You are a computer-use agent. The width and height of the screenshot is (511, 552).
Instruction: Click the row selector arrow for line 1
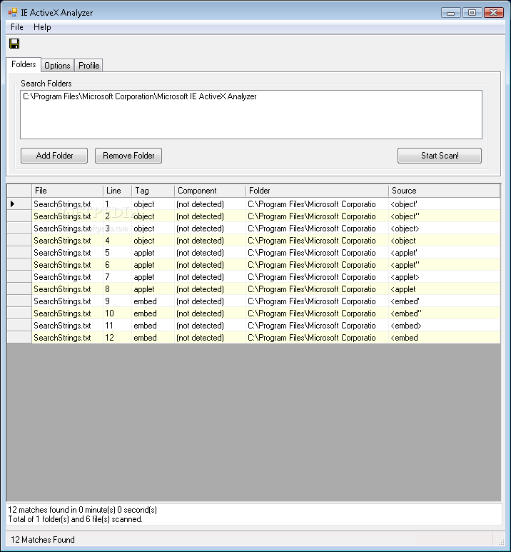pyautogui.click(x=19, y=204)
